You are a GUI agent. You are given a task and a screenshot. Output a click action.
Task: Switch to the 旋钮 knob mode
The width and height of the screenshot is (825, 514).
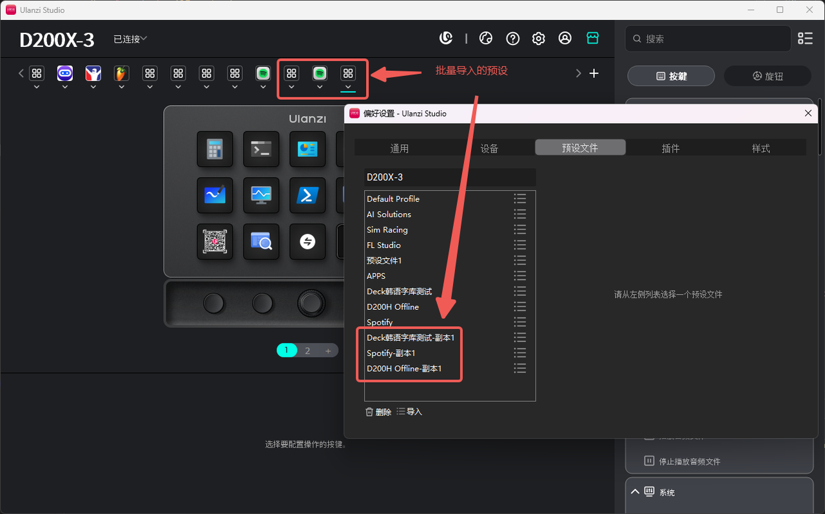(x=767, y=76)
